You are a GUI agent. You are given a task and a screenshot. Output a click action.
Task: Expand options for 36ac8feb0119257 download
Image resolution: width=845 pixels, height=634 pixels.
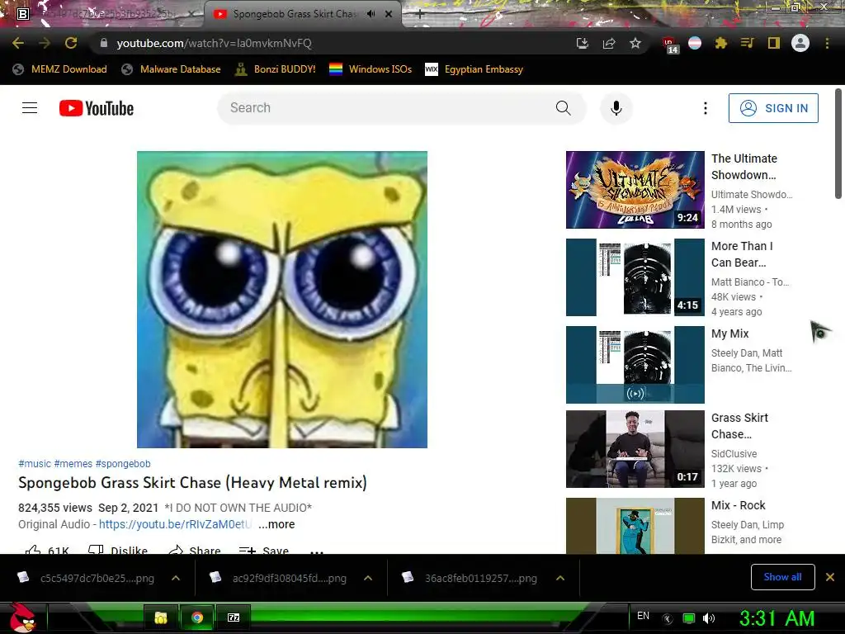[x=560, y=578]
